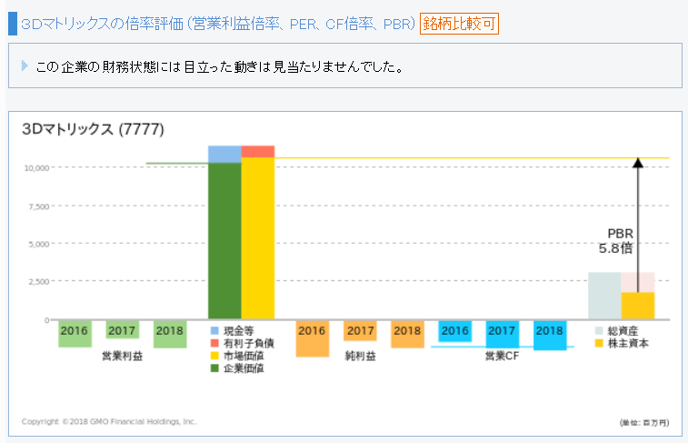
Task: Click the 総資産 legend label
Action: [623, 330]
